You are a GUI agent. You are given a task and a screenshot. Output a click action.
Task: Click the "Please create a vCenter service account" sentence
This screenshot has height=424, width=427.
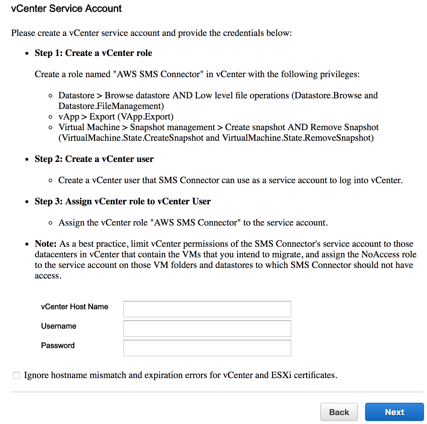tap(151, 33)
